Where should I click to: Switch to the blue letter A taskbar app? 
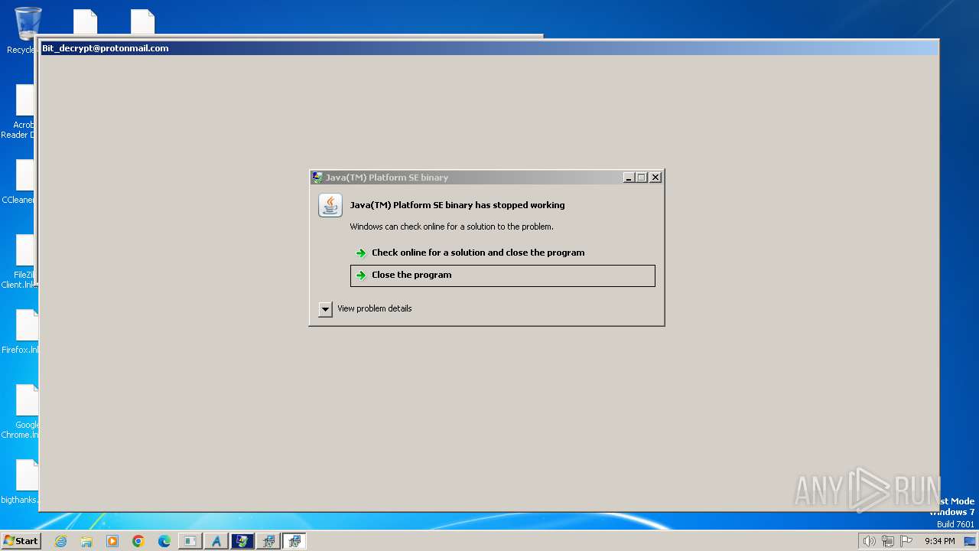pos(216,541)
